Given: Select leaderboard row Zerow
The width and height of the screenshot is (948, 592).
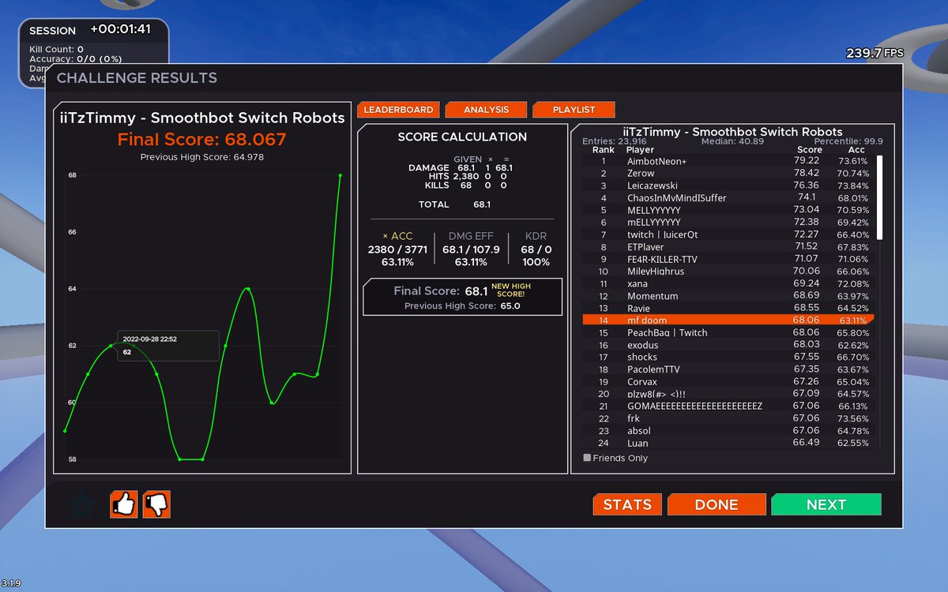Looking at the screenshot, I should click(729, 173).
